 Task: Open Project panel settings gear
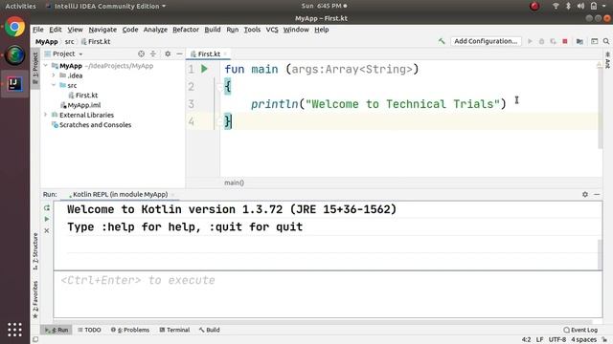[168, 54]
